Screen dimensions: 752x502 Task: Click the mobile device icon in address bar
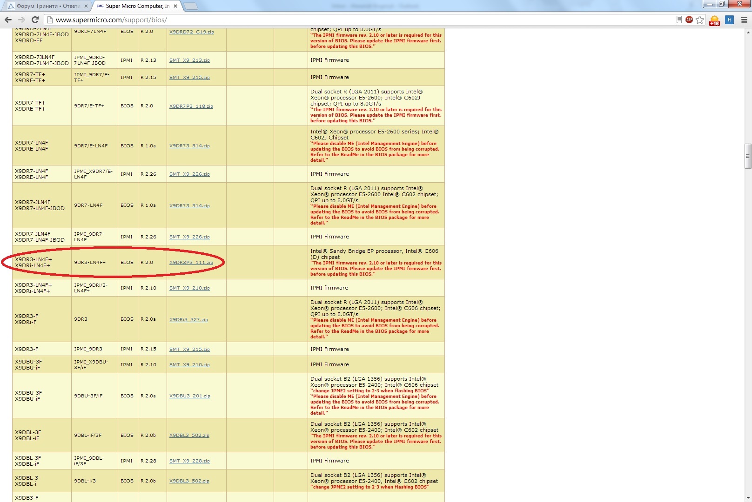(x=679, y=20)
